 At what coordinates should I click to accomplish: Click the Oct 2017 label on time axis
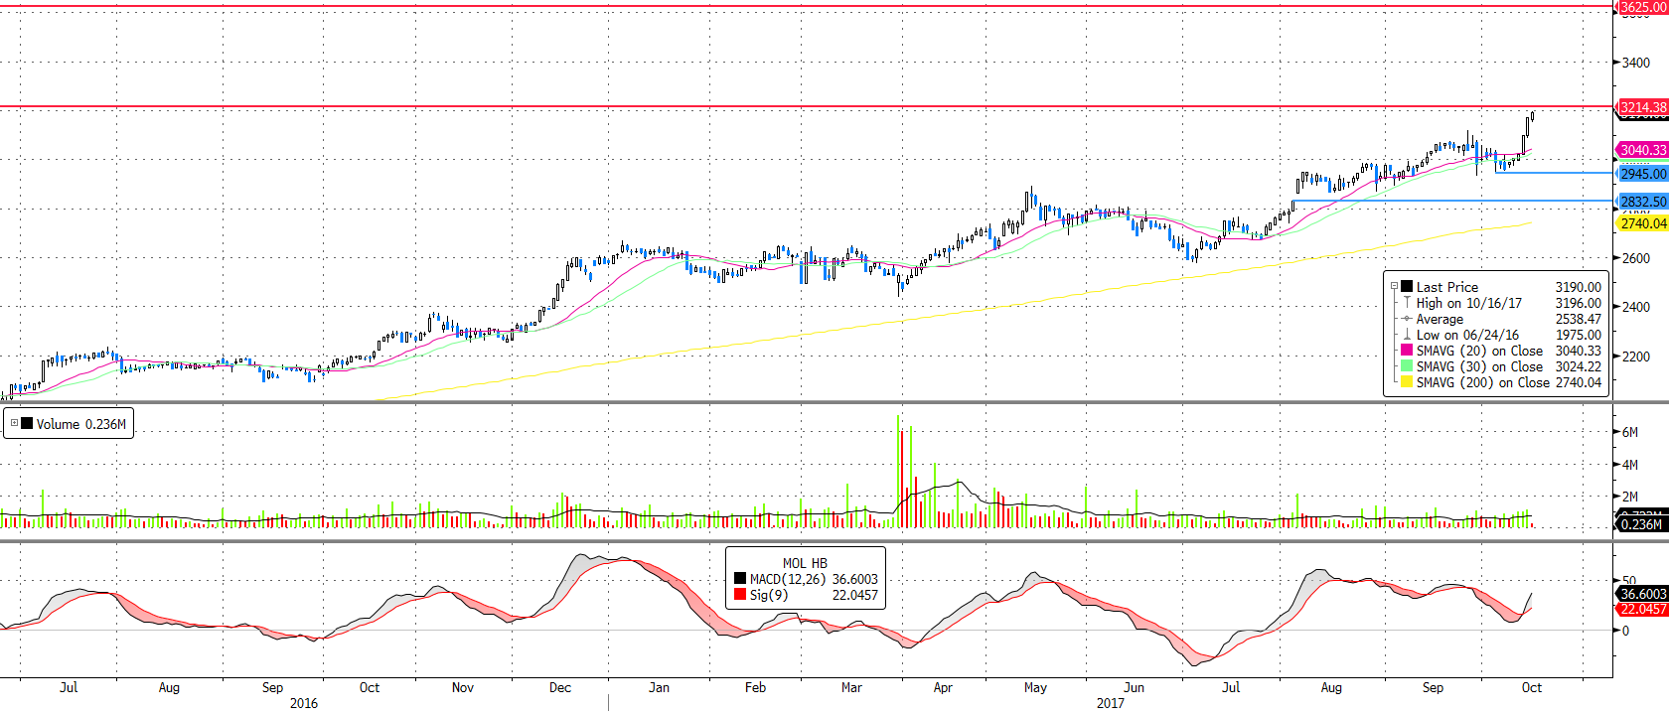(x=1531, y=687)
